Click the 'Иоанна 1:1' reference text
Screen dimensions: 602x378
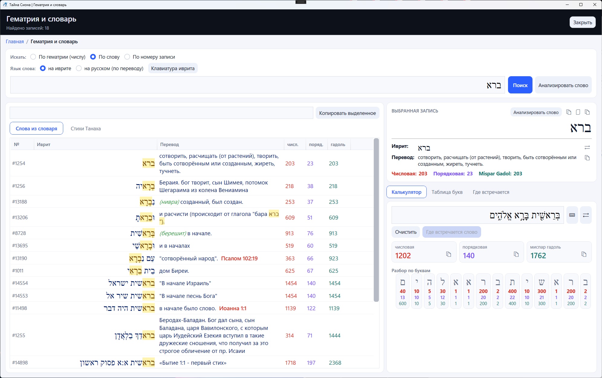(233, 308)
